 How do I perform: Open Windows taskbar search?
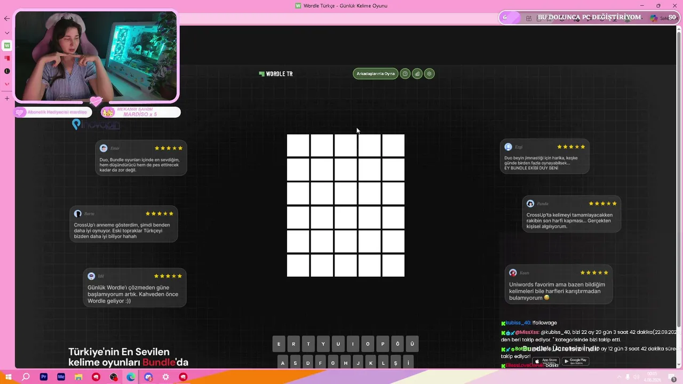pyautogui.click(x=26, y=377)
